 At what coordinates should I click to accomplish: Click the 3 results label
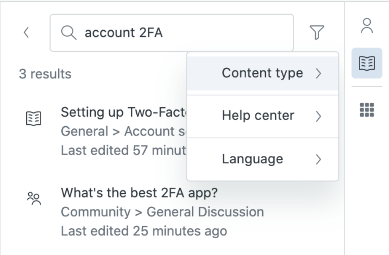(x=45, y=74)
